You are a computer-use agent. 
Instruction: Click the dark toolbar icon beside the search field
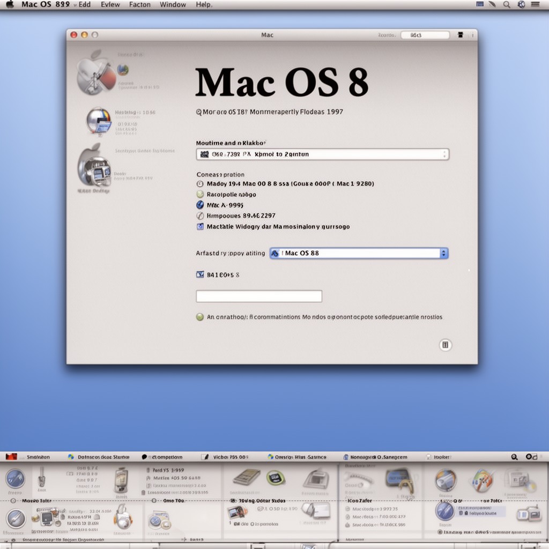461,35
